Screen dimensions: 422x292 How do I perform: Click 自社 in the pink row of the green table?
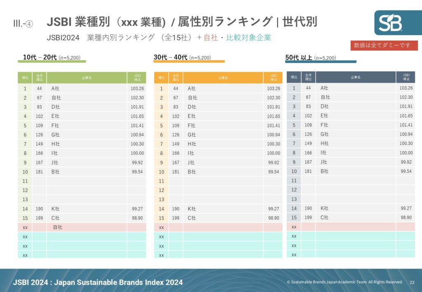(58, 227)
